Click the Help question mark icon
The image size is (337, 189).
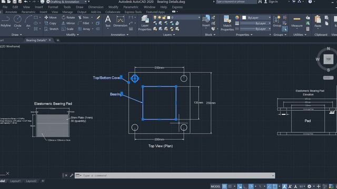point(310,2)
